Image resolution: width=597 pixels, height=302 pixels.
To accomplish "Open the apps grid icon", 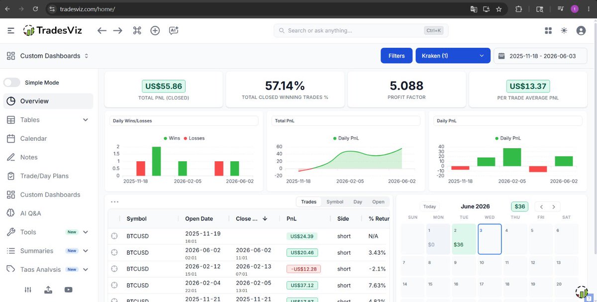I will click(548, 30).
